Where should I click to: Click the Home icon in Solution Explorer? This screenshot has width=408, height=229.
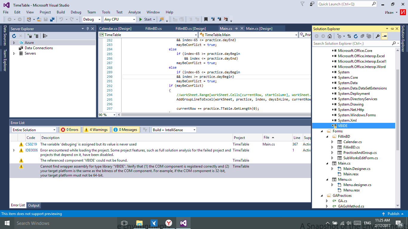[330, 36]
